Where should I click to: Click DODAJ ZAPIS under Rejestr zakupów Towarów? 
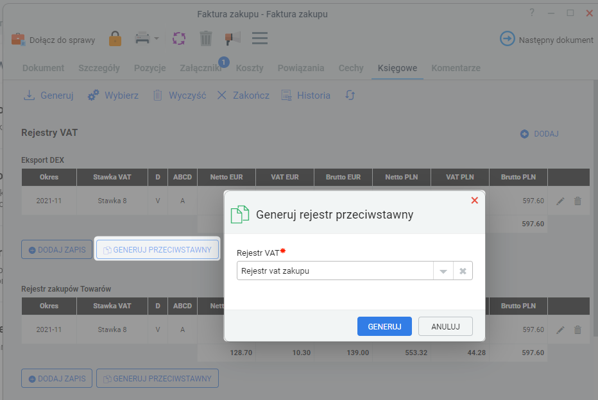pyautogui.click(x=57, y=378)
